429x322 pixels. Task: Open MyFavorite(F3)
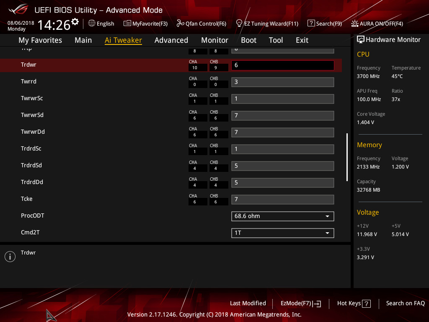[145, 23]
